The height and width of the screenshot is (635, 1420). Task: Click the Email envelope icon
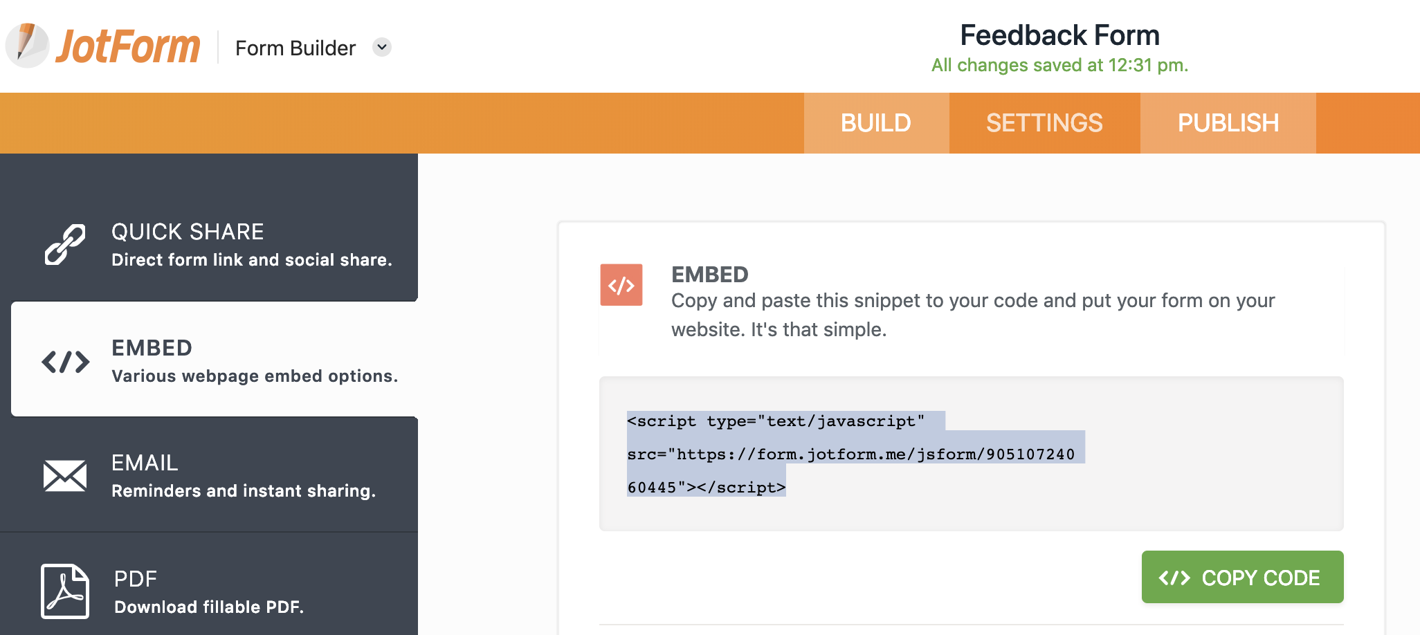(65, 476)
